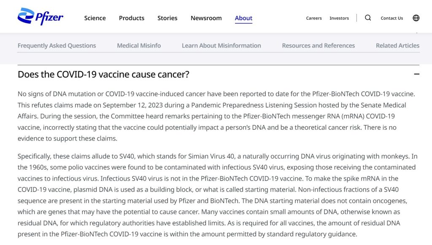The image size is (432, 245).
Task: Click the paragraph about SV40 Simian Virus
Action: point(217,195)
